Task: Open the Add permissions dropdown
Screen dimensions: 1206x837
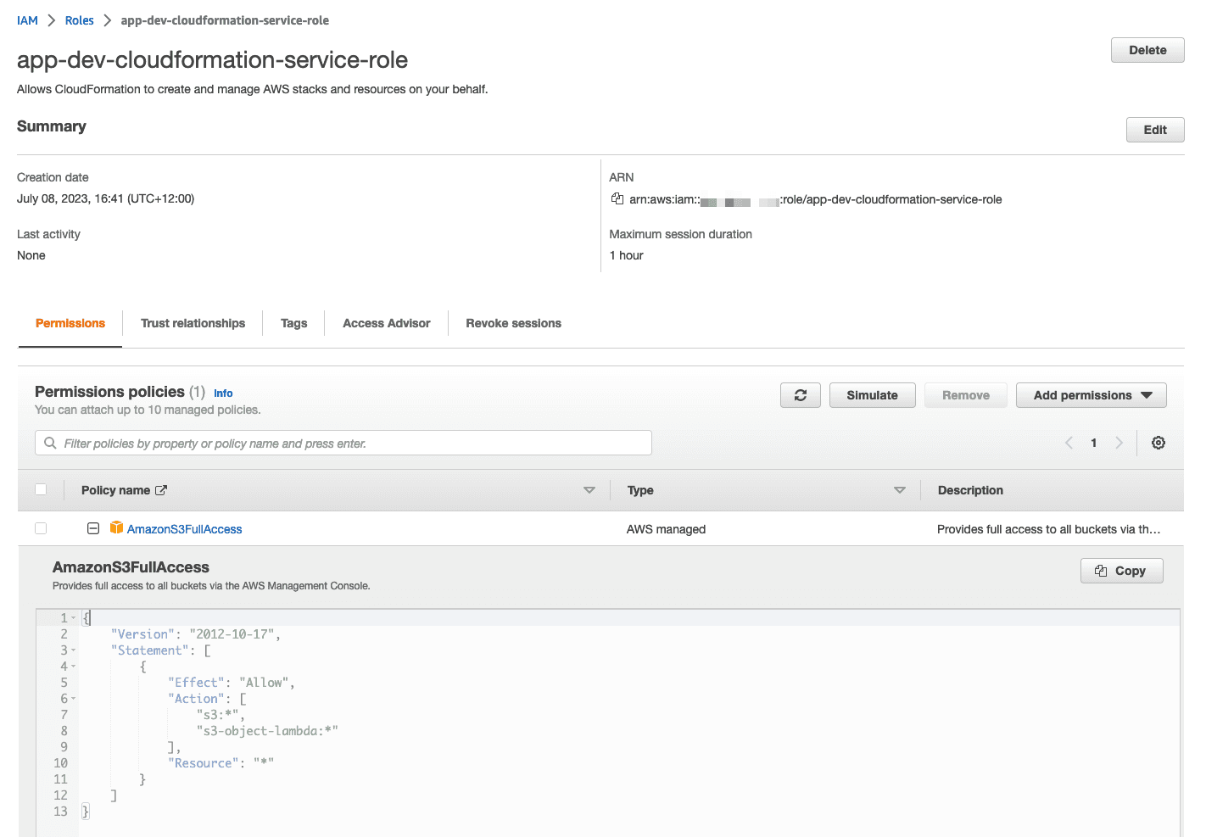Action: (1092, 395)
